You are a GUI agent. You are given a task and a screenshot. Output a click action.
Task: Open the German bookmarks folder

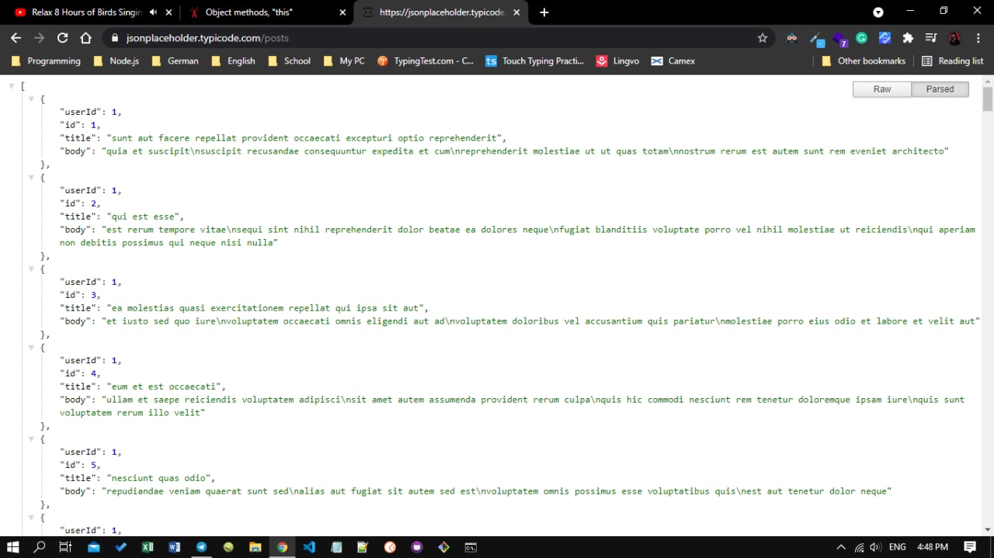(x=176, y=61)
